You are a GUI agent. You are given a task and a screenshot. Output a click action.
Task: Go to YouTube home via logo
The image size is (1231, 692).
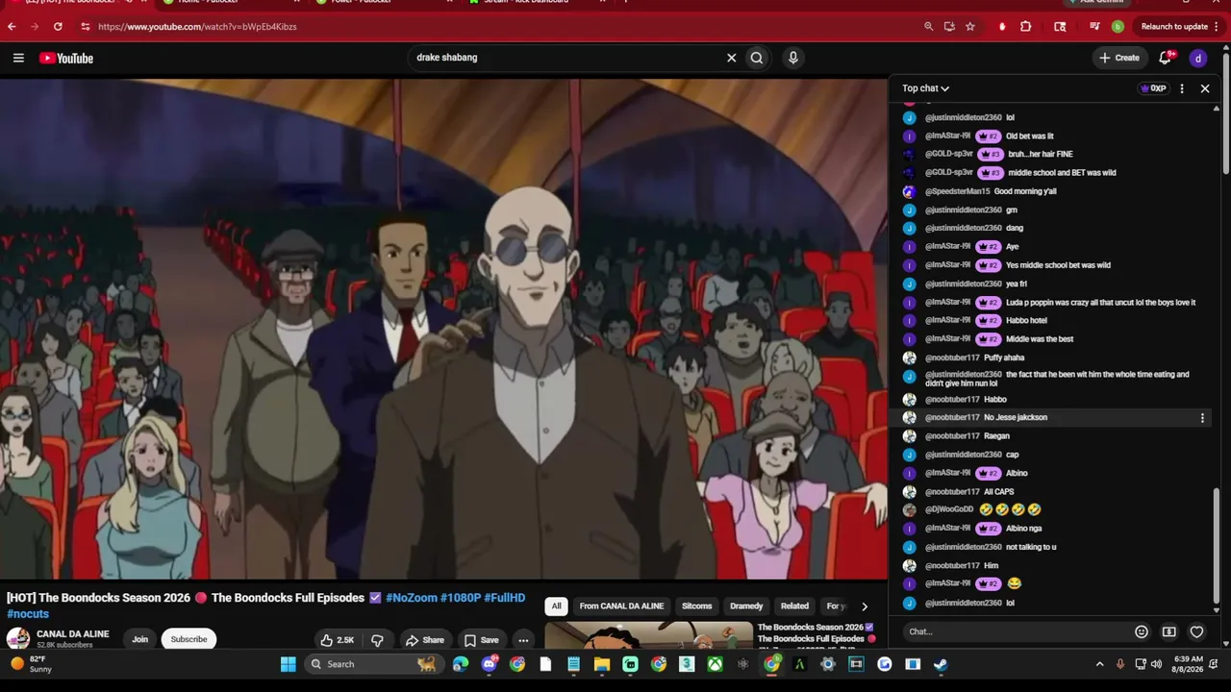(x=66, y=58)
